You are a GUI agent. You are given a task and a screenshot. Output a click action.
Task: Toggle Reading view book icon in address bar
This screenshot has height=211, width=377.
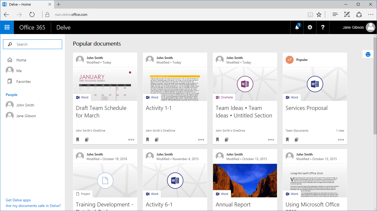tap(310, 15)
